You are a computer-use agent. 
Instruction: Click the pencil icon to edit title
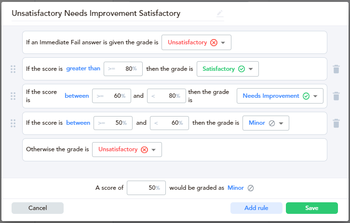[220, 13]
